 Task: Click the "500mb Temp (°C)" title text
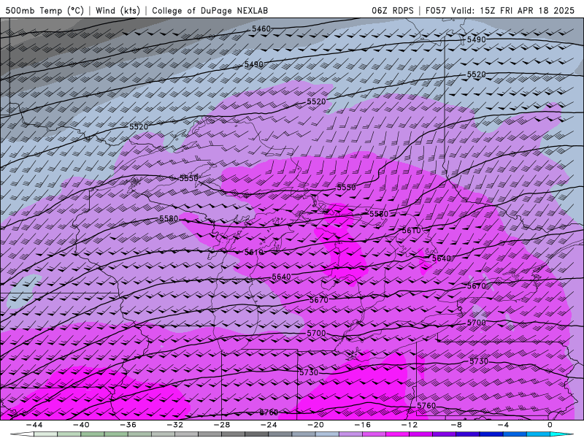point(45,10)
